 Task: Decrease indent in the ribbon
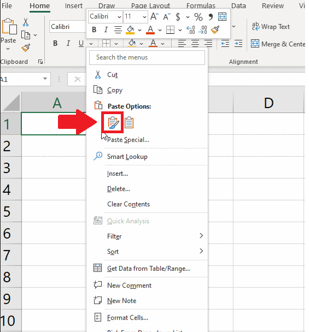pos(225,44)
